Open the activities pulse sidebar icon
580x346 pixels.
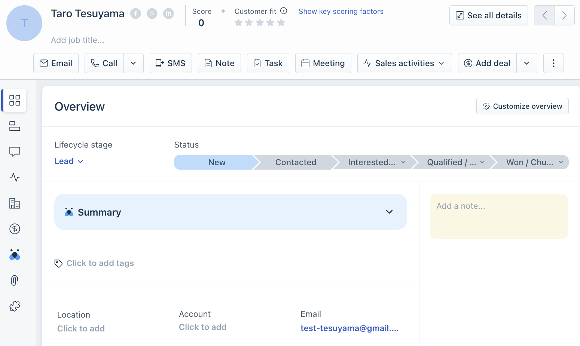tap(15, 177)
